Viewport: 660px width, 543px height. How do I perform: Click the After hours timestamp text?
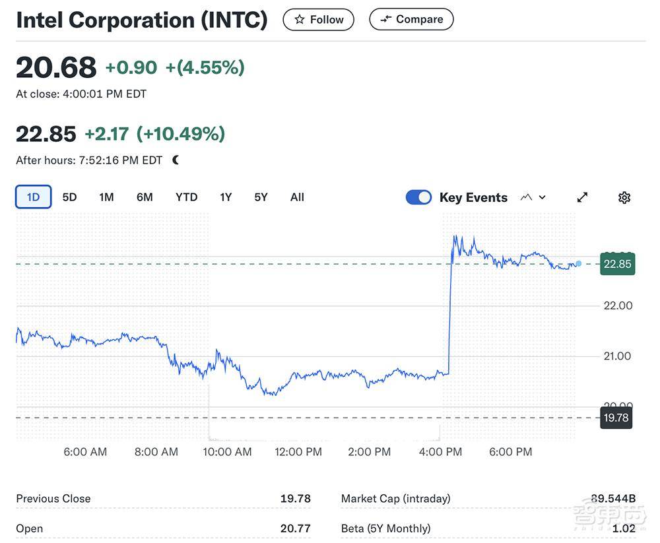pos(89,160)
